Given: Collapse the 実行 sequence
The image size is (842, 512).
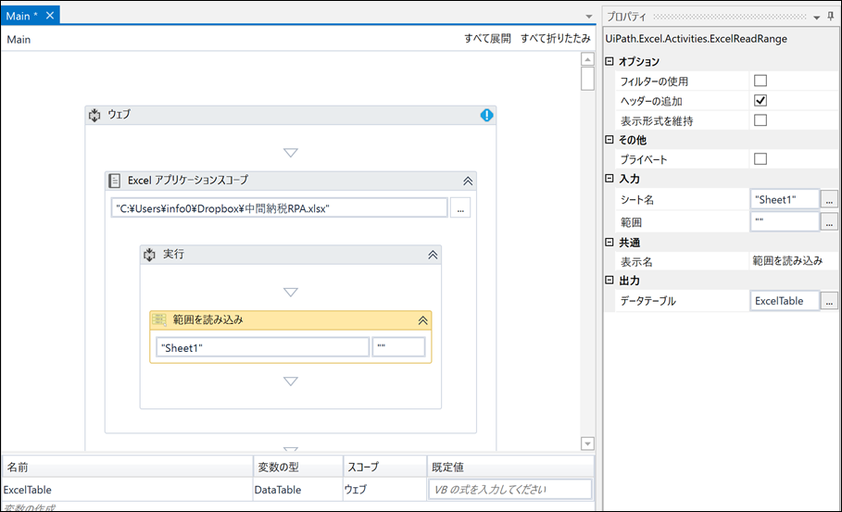Looking at the screenshot, I should [433, 255].
